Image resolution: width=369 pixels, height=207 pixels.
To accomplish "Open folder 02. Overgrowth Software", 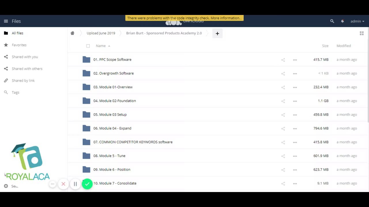I will [114, 73].
